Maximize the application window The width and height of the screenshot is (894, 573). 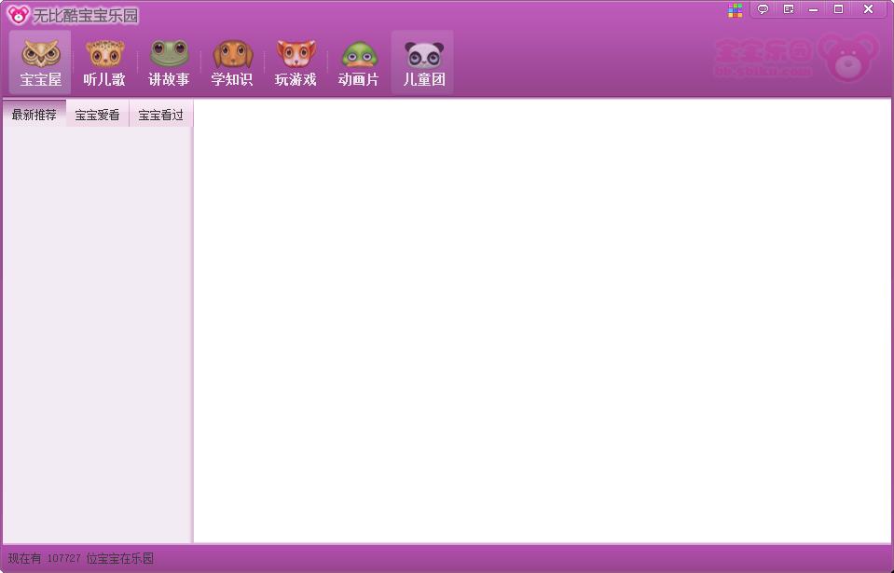[x=839, y=9]
